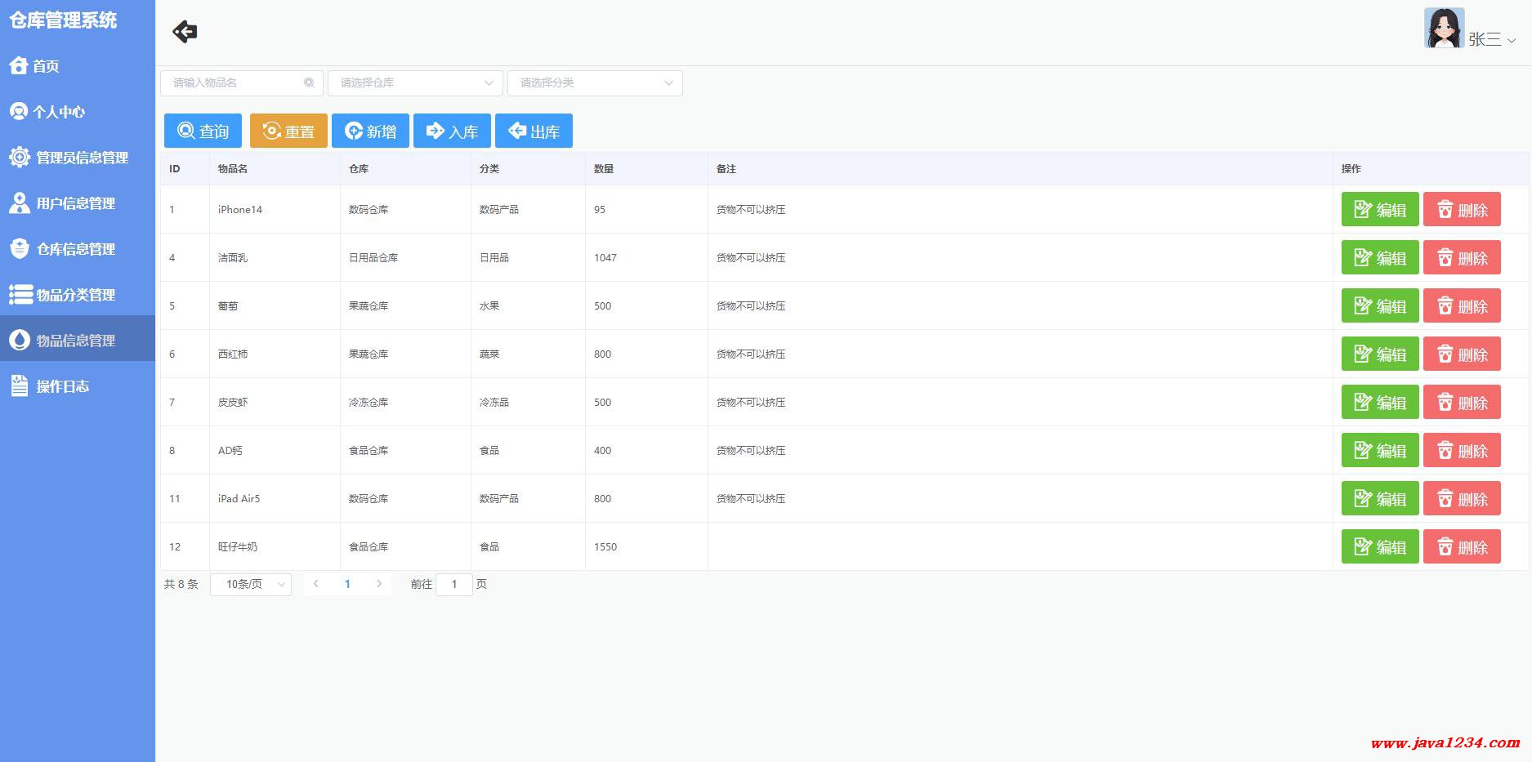Delete the 葡萄 row

click(x=1462, y=305)
